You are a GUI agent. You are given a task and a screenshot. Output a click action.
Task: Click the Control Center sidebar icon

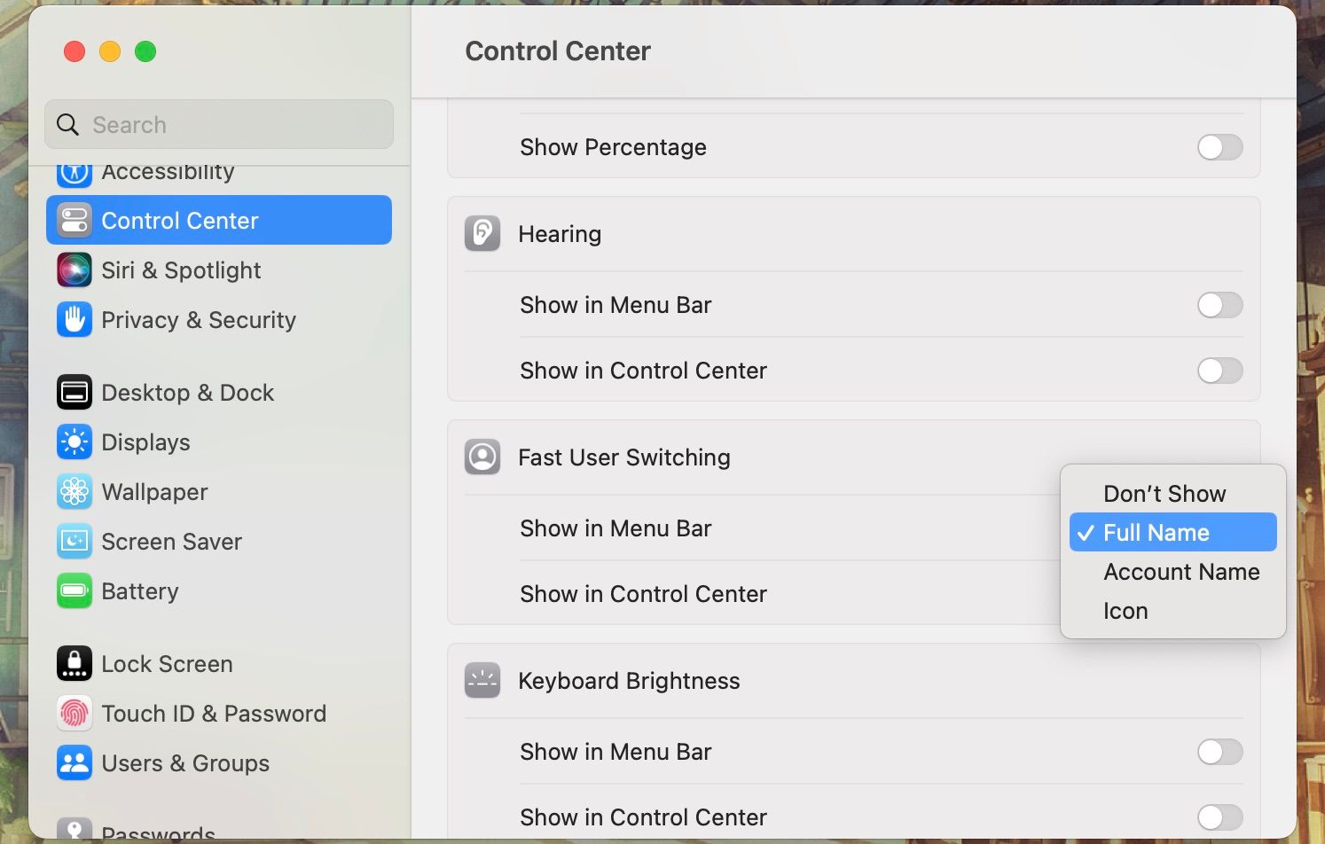pos(74,220)
